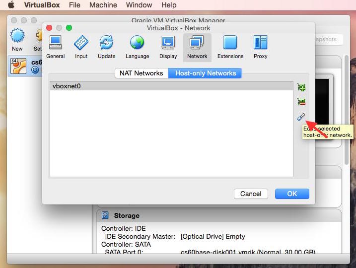Click the Storage section icon in Manager
Image resolution: width=356 pixels, height=268 pixels.
105,215
